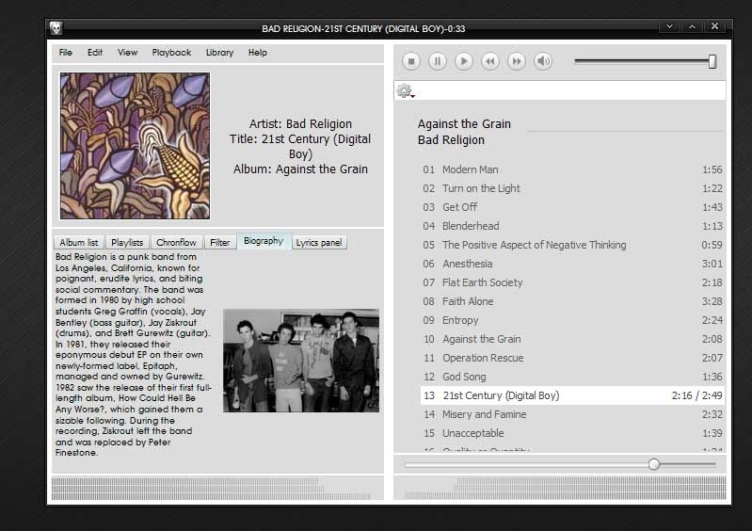Click the Against the Grain playlist header
The image size is (752, 531).
[x=464, y=123]
